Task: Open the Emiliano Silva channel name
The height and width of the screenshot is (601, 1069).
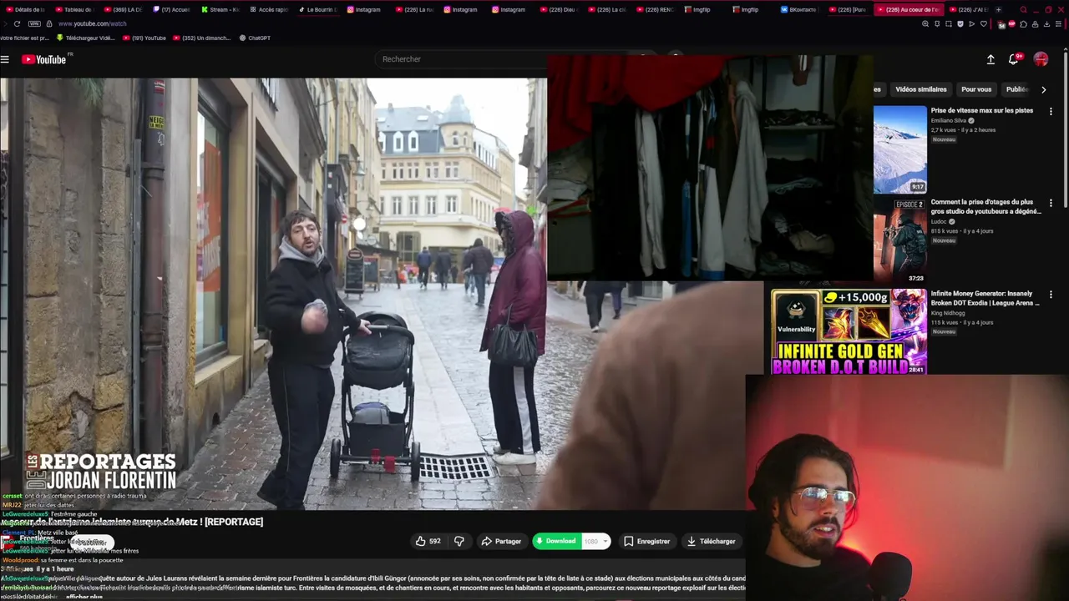Action: coord(949,120)
